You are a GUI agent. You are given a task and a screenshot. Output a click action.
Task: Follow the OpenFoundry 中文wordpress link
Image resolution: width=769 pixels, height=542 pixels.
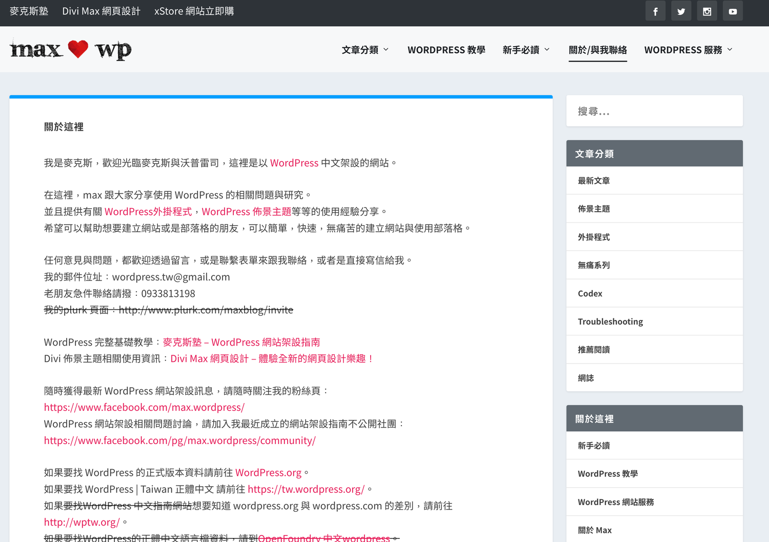tap(324, 538)
